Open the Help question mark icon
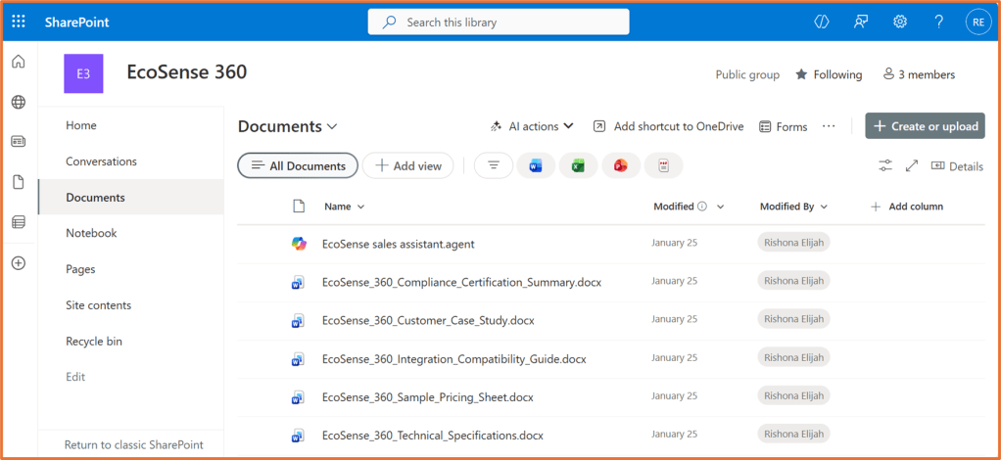Viewport: 1001px width, 460px height. coord(939,22)
